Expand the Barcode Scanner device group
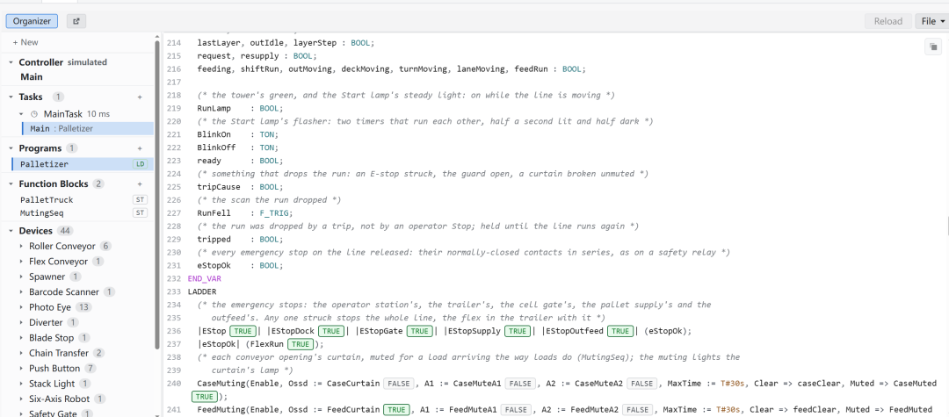 click(x=22, y=291)
